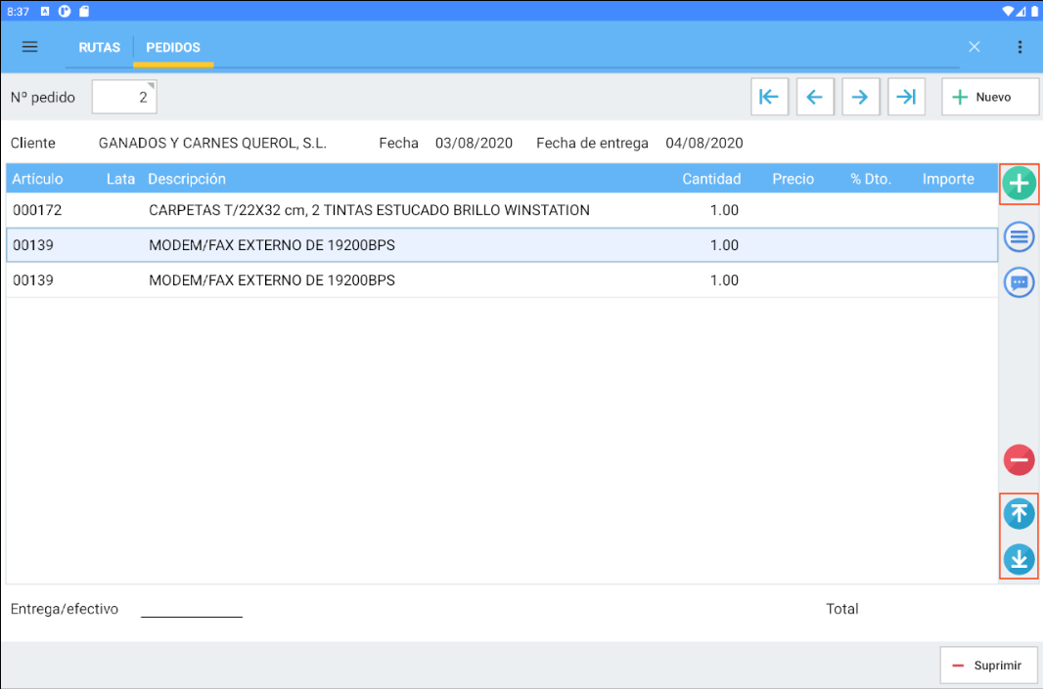Open the line comment bubble icon
Viewport: 1043px width, 689px height.
[x=1020, y=282]
